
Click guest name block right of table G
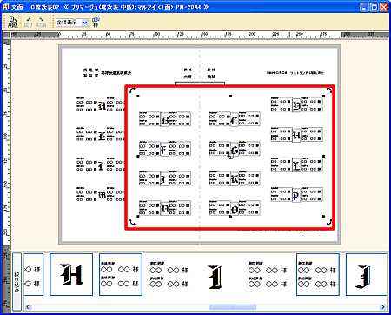pos(249,149)
